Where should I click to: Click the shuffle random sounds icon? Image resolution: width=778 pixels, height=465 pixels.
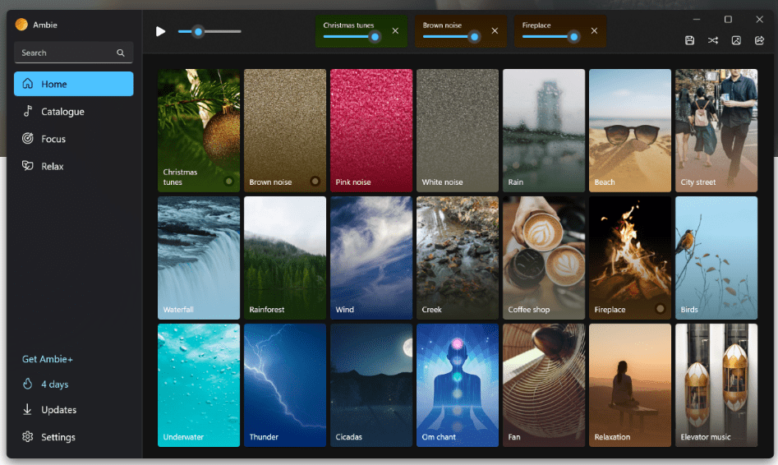tap(713, 40)
